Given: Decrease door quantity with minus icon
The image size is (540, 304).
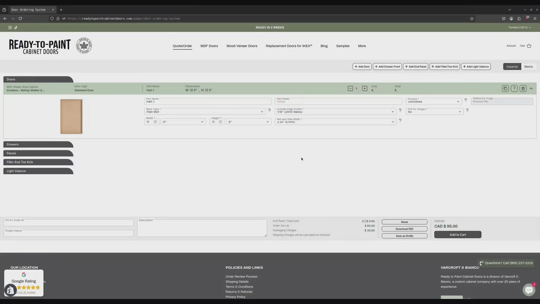Looking at the screenshot, I should pos(350,89).
